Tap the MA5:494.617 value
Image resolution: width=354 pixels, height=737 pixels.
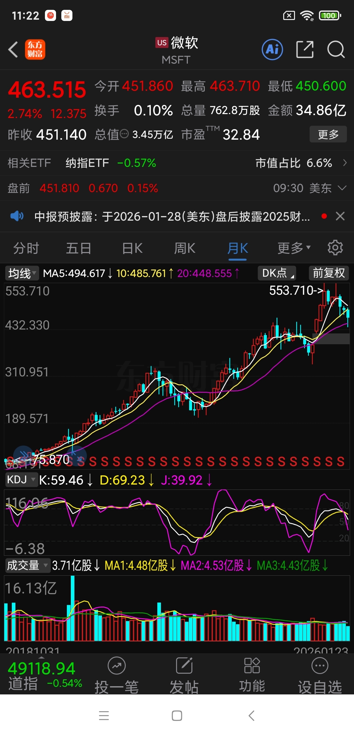[78, 273]
